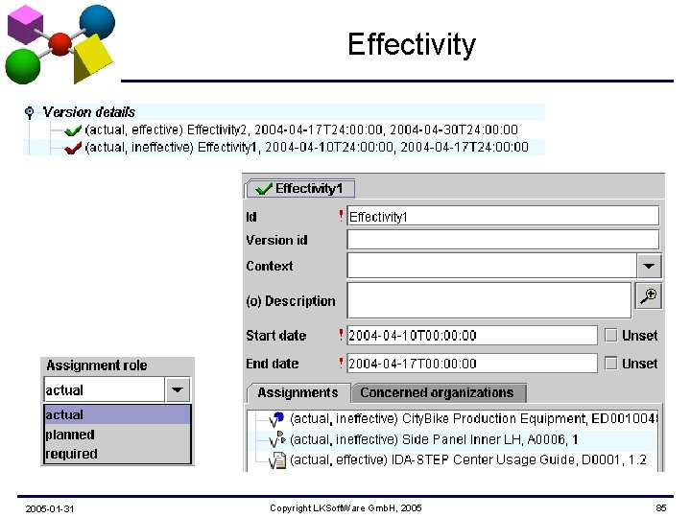
Task: Switch to Concerned organizations tab
Action: (x=438, y=393)
